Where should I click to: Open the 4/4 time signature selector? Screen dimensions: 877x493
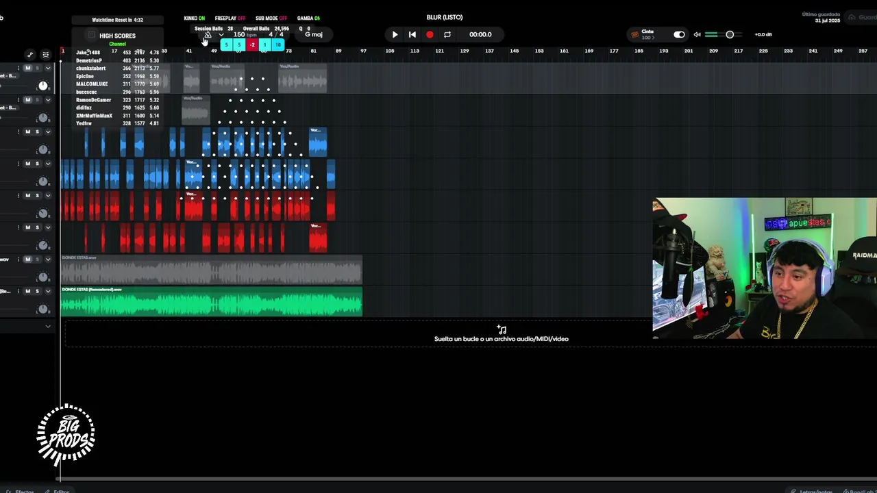pyautogui.click(x=275, y=34)
